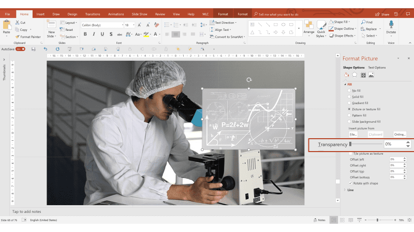This screenshot has width=414, height=232.
Task: Open the Section dropdown
Action: tap(69, 37)
